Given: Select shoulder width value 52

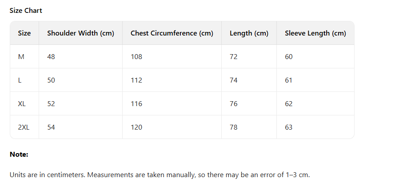Looking at the screenshot, I should [x=51, y=104].
